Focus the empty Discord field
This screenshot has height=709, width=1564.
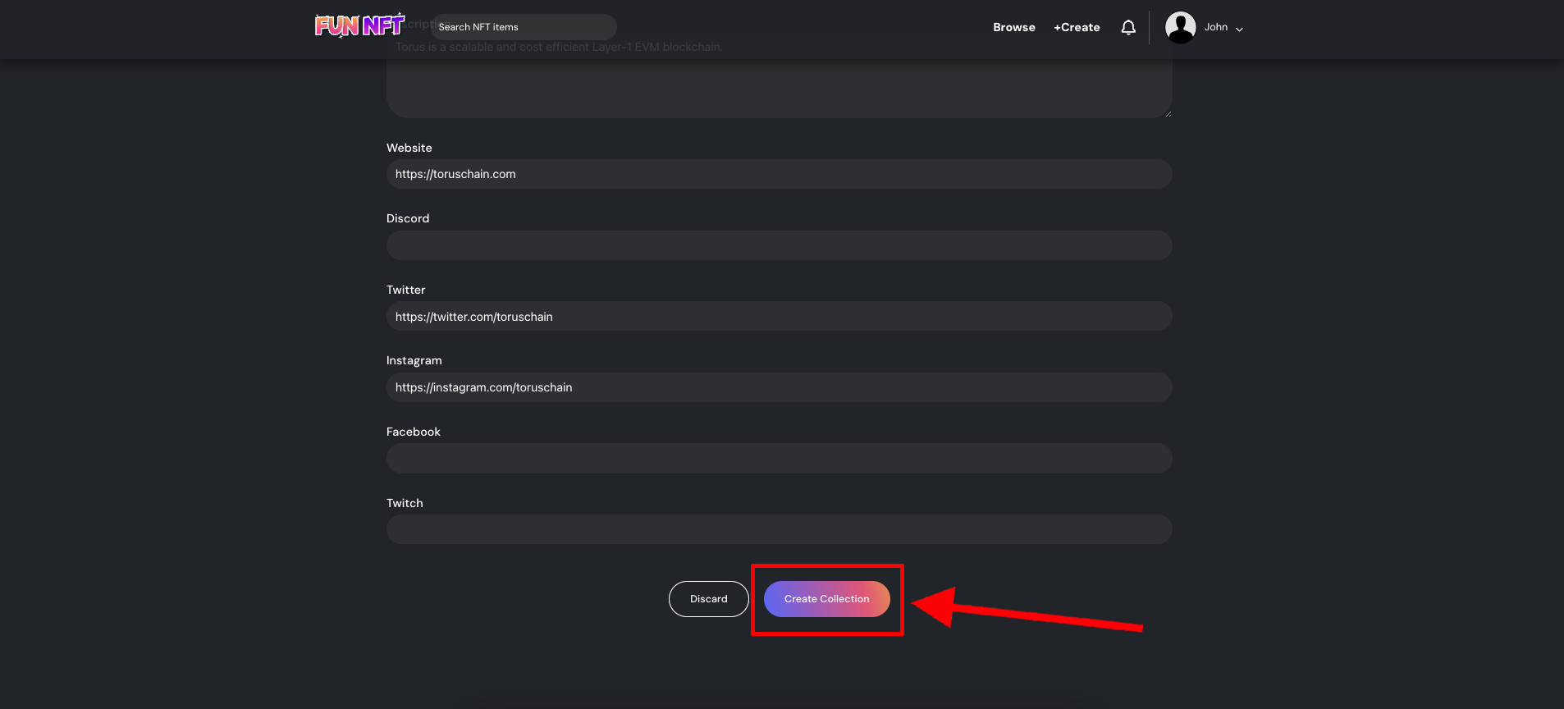[x=779, y=245]
